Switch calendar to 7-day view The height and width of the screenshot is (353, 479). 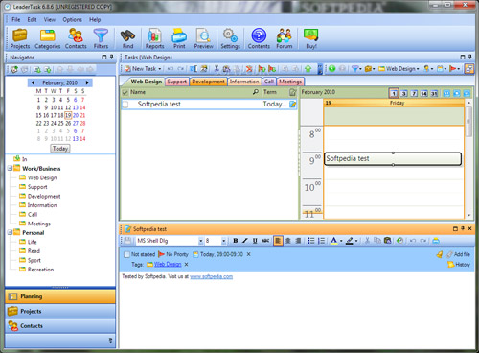pyautogui.click(x=414, y=93)
